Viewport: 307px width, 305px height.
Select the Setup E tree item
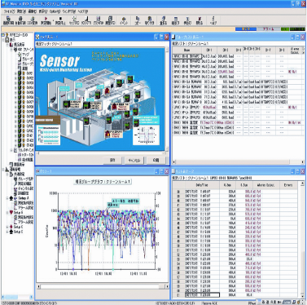click(x=18, y=232)
